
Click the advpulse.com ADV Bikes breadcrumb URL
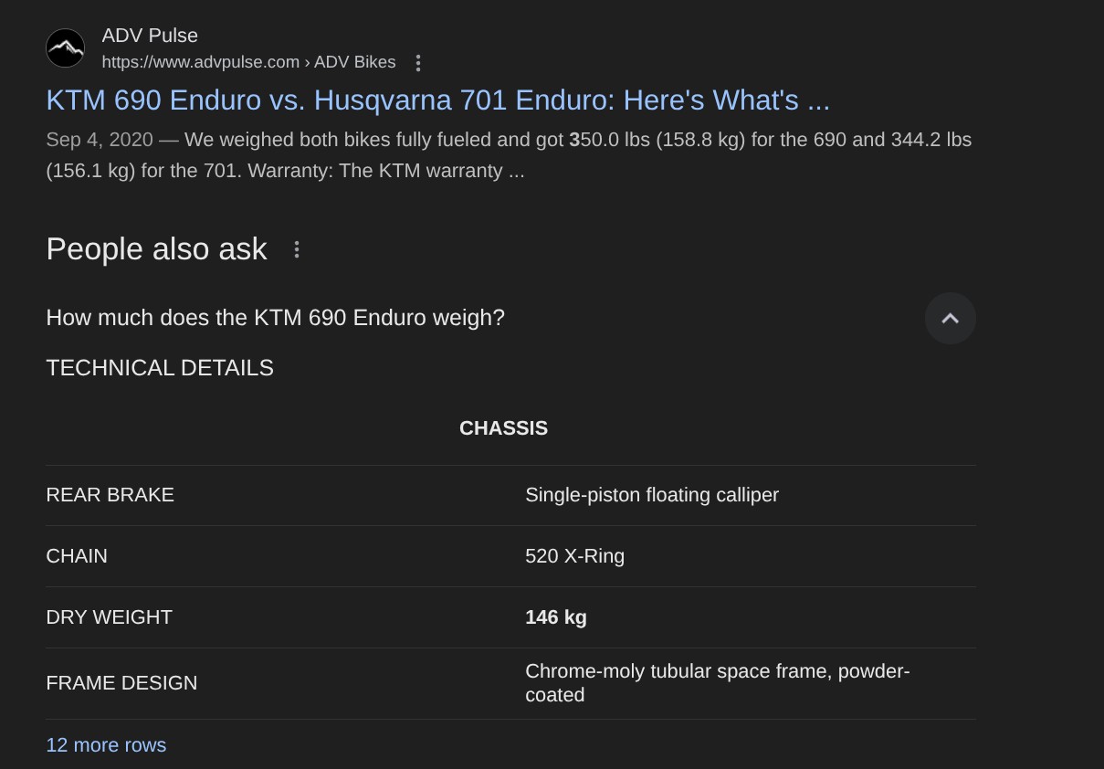click(249, 62)
